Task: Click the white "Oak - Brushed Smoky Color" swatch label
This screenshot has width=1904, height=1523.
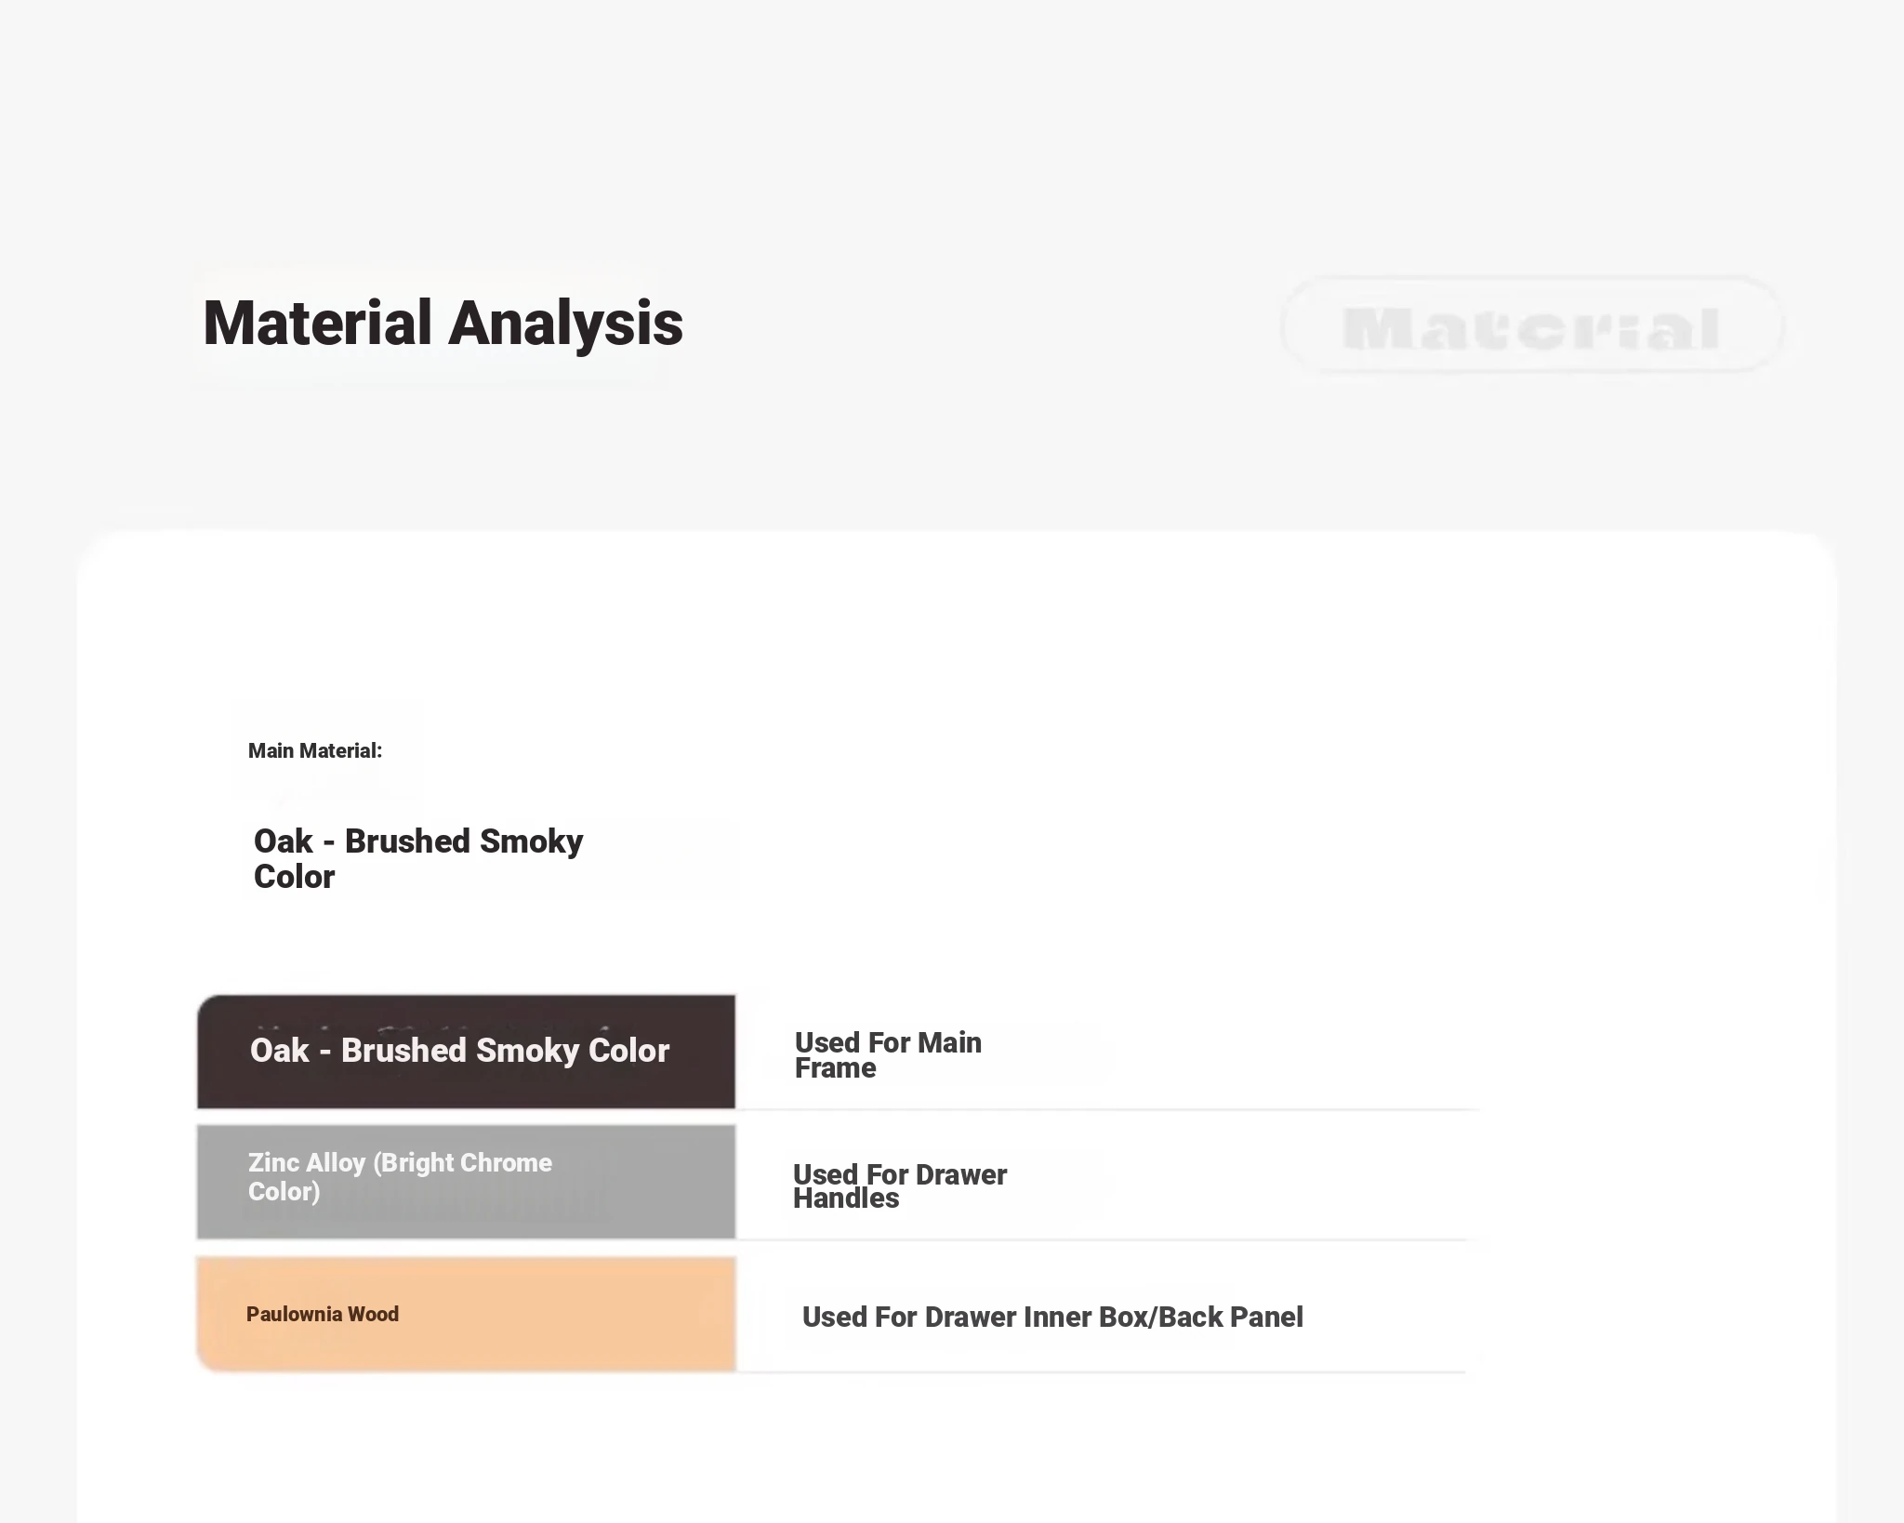Action: pos(459,1050)
